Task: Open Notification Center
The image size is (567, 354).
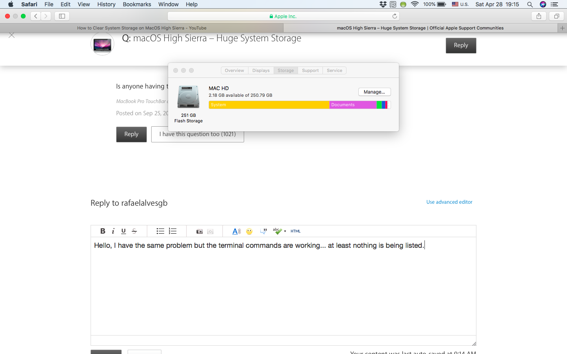Action: [555, 4]
